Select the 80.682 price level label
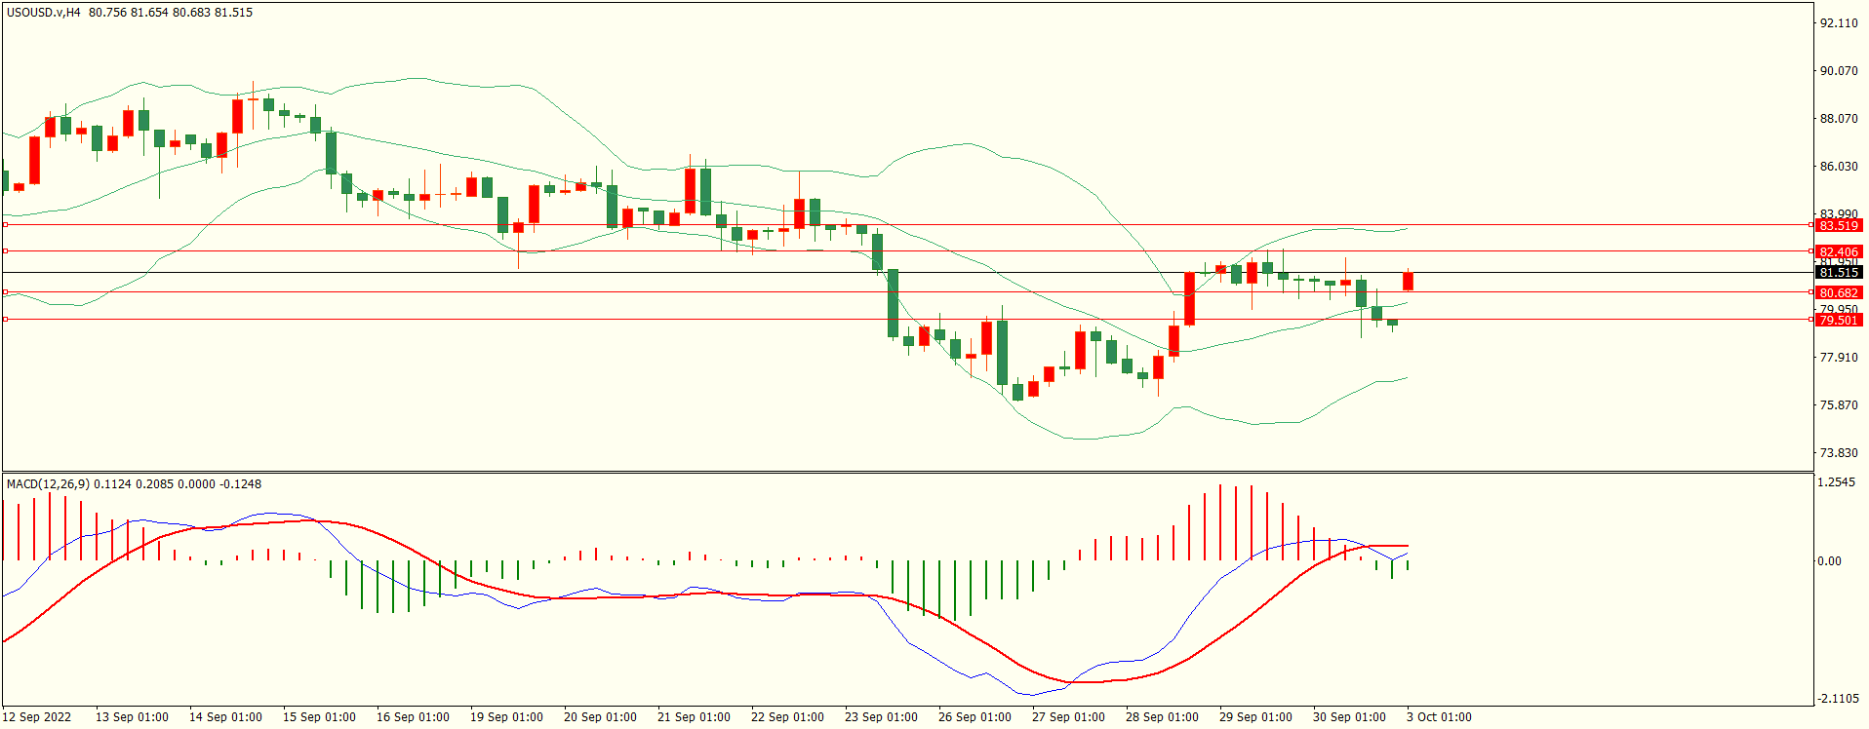Viewport: 1869px width, 729px height. [1838, 292]
